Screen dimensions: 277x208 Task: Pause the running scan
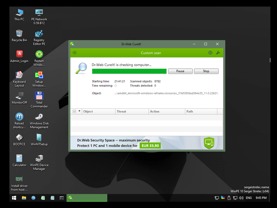point(180,71)
